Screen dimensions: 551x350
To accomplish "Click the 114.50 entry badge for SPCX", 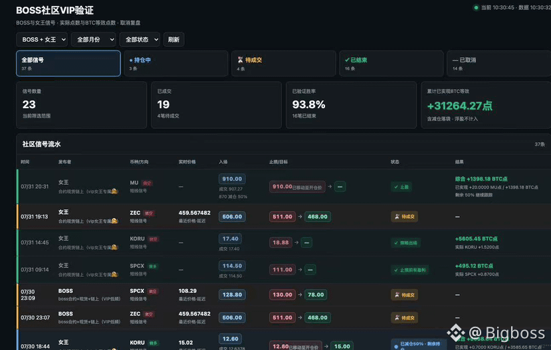I will (232, 266).
